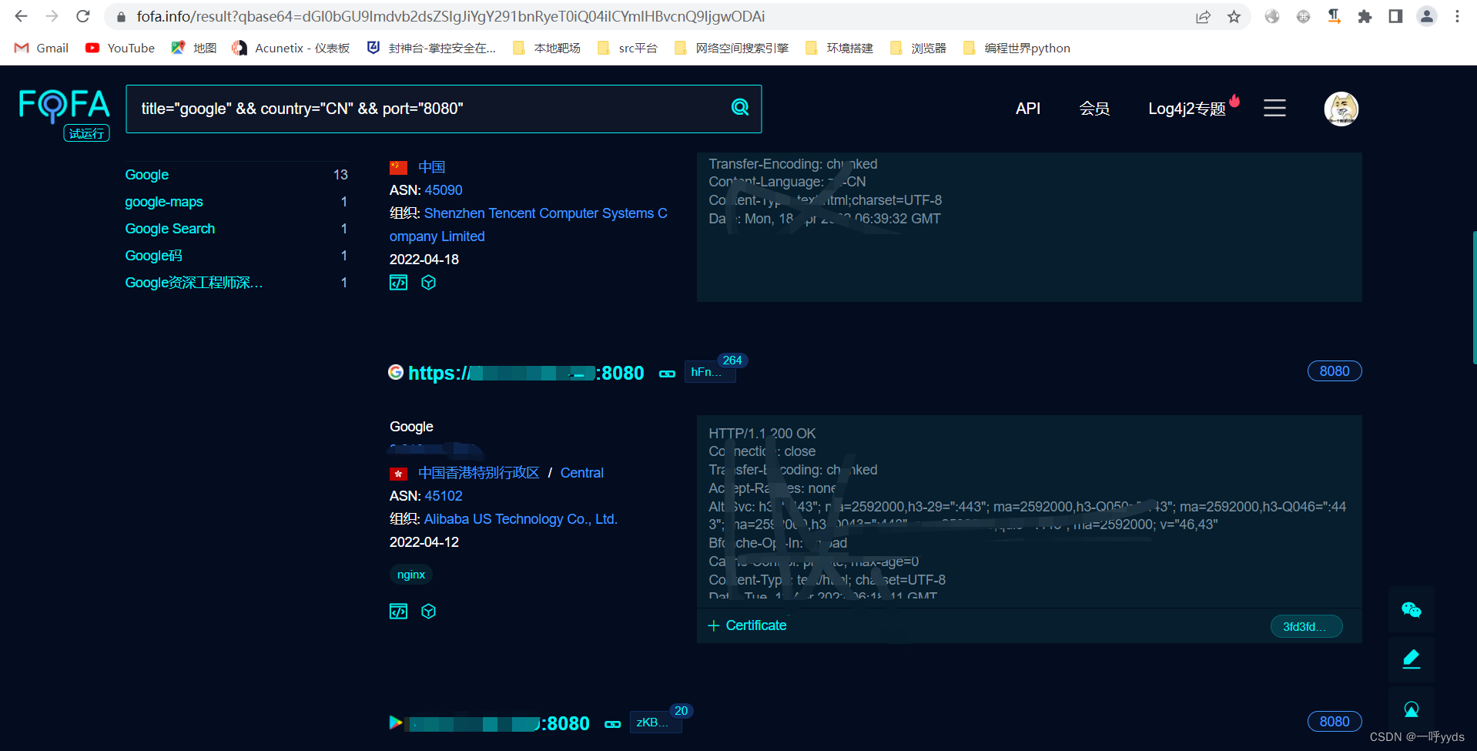
Task: Open the Gmail bookmark
Action: 42,48
